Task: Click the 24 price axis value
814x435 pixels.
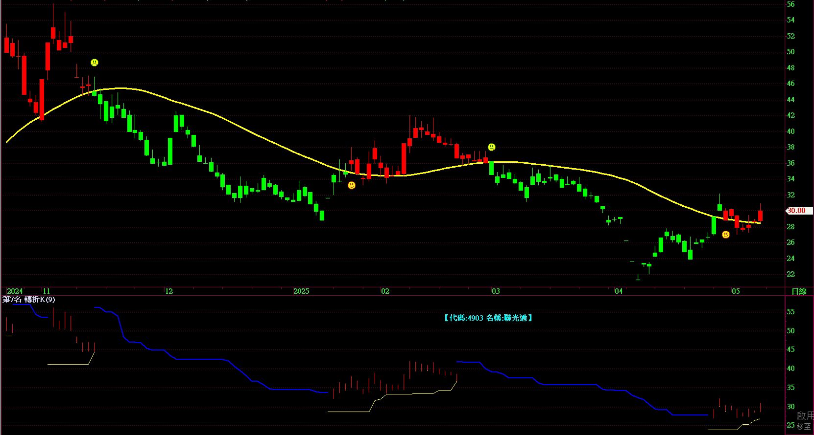Action: 790,259
